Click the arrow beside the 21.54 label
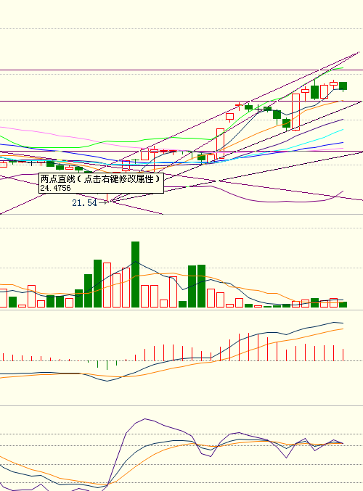Image resolution: width=363 pixels, height=491 pixels. (x=103, y=202)
